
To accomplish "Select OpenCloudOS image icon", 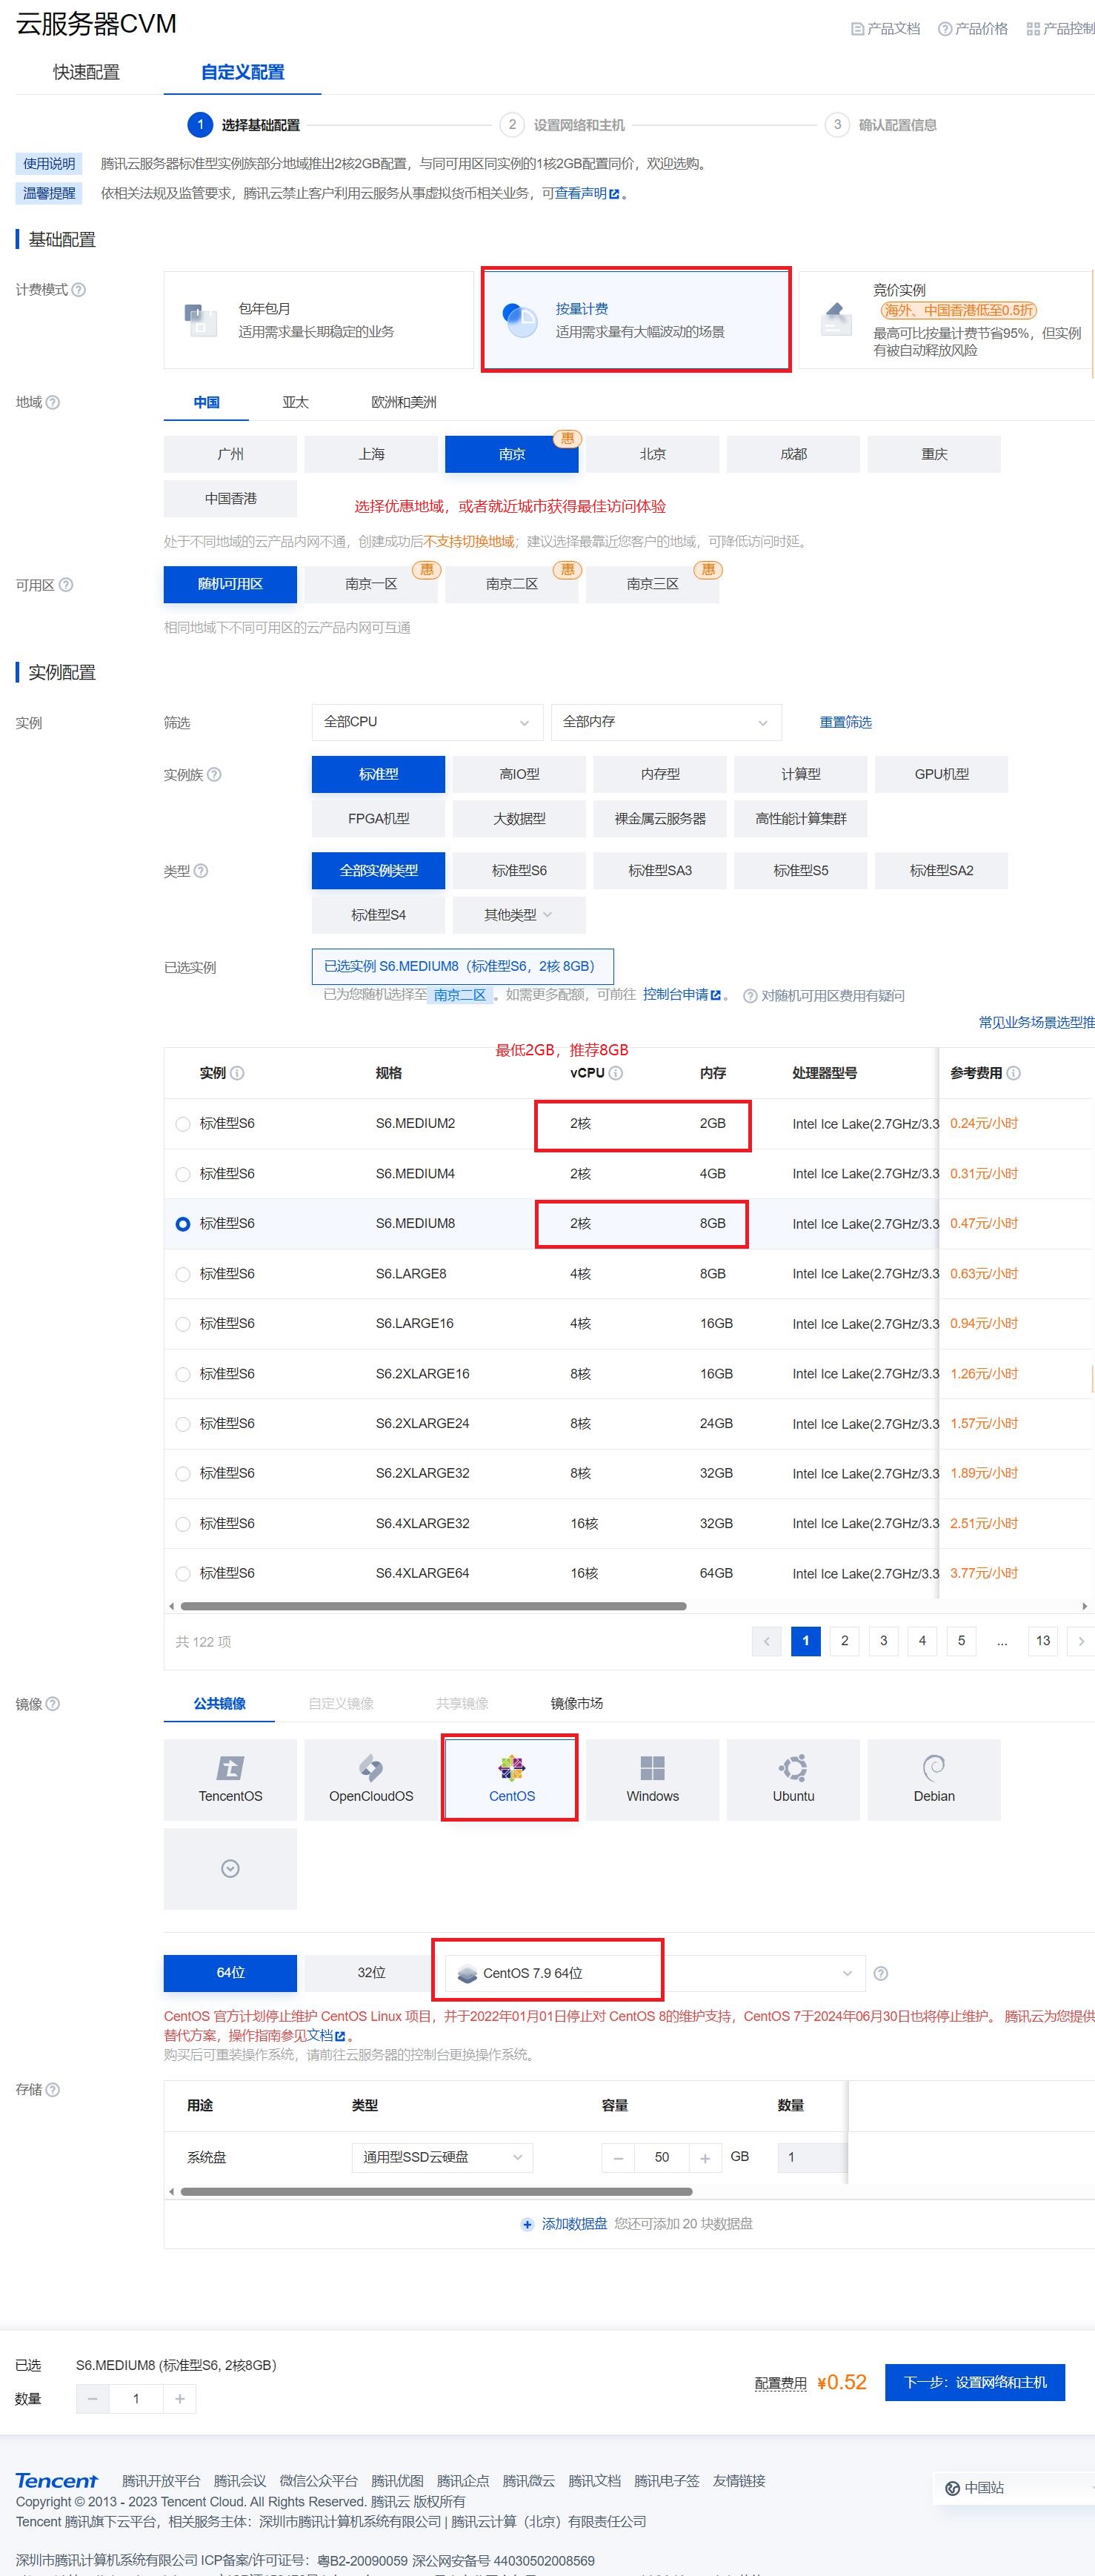I will coord(371,1768).
